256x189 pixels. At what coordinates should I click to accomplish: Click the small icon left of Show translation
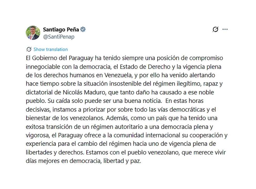pyautogui.click(x=29, y=49)
